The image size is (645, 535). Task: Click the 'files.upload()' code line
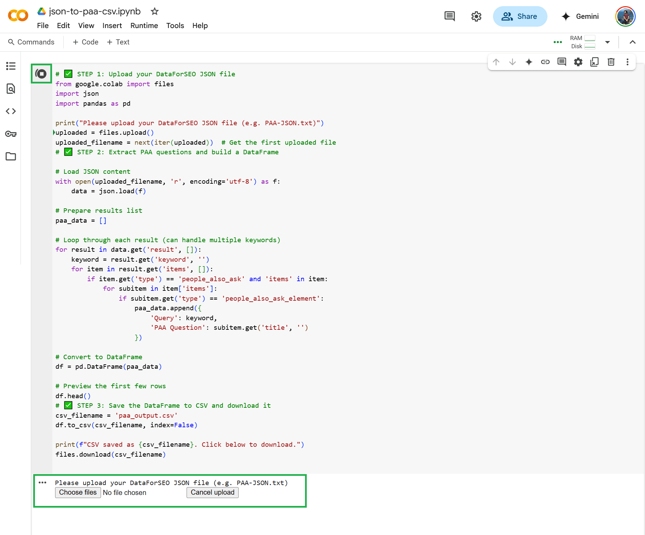click(x=105, y=133)
